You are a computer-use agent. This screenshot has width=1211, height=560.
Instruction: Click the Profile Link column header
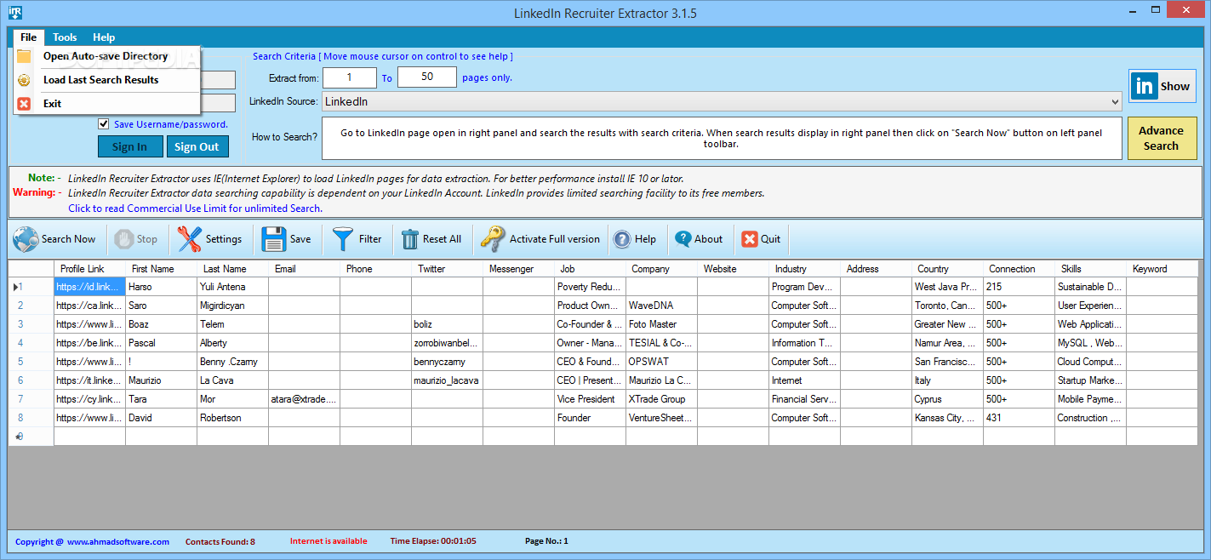pyautogui.click(x=90, y=269)
